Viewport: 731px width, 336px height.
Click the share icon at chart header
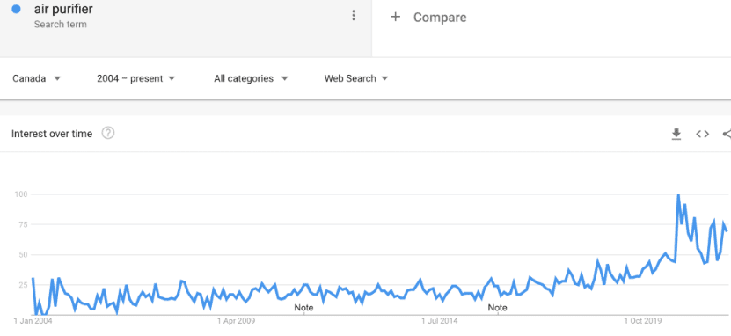click(727, 135)
